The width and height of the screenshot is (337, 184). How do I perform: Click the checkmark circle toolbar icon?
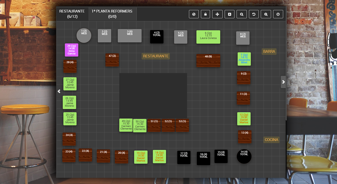194,14
